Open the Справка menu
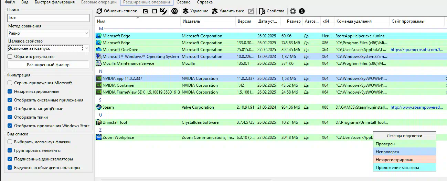 pyautogui.click(x=205, y=2)
